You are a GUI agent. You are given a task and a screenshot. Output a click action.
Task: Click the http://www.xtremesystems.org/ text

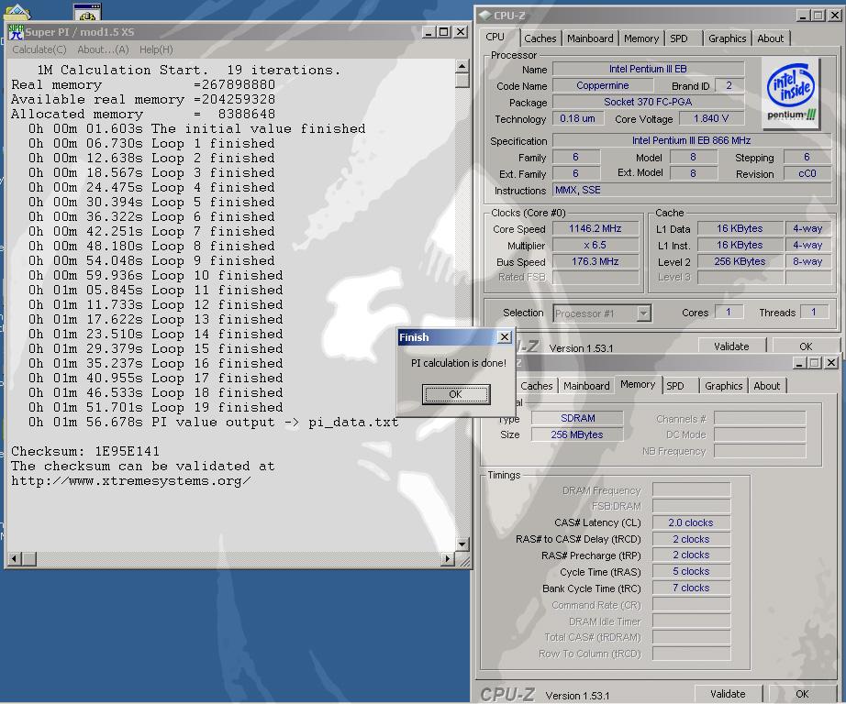coord(130,481)
